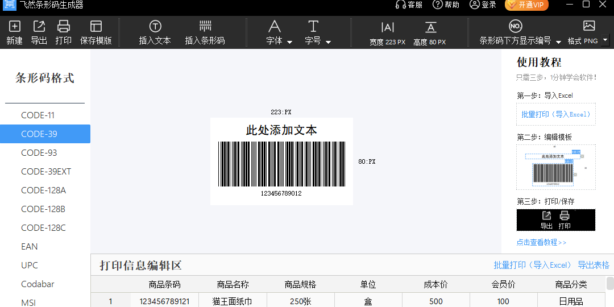Click 批量打印（导入Excel）above the table
Viewport: 614px width, 307px height.
pos(533,265)
